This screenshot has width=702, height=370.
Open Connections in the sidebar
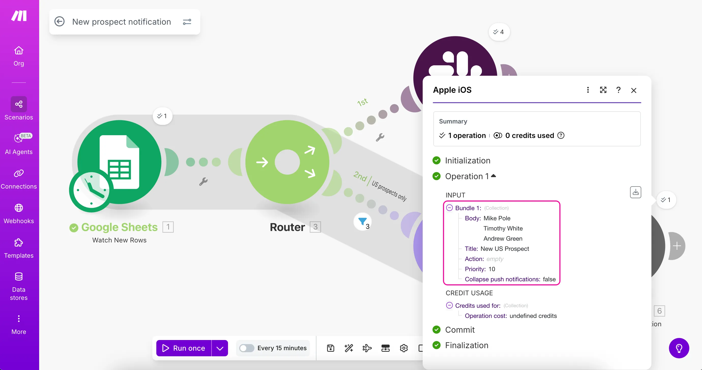click(x=19, y=179)
